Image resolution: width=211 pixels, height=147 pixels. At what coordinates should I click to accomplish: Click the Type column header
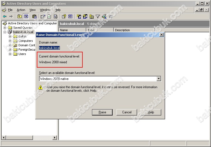pos(100,30)
